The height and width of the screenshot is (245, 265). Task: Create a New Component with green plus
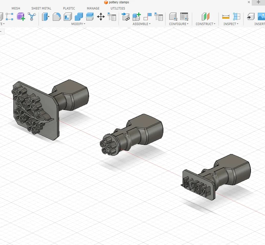pos(136,17)
